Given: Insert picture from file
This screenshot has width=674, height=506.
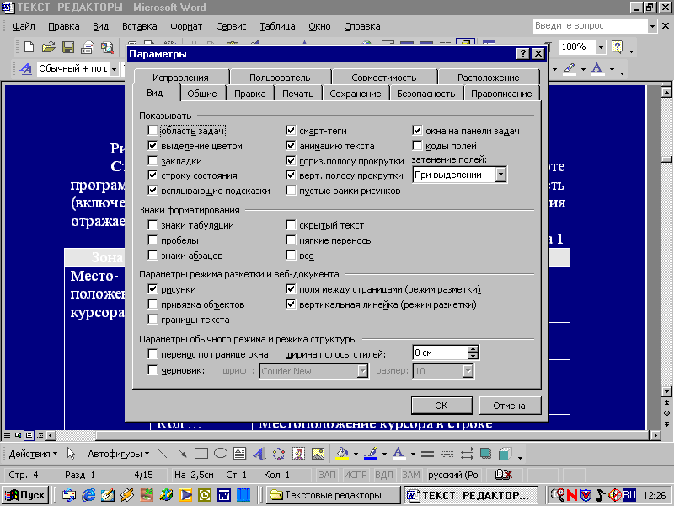Looking at the screenshot, I should [318, 454].
